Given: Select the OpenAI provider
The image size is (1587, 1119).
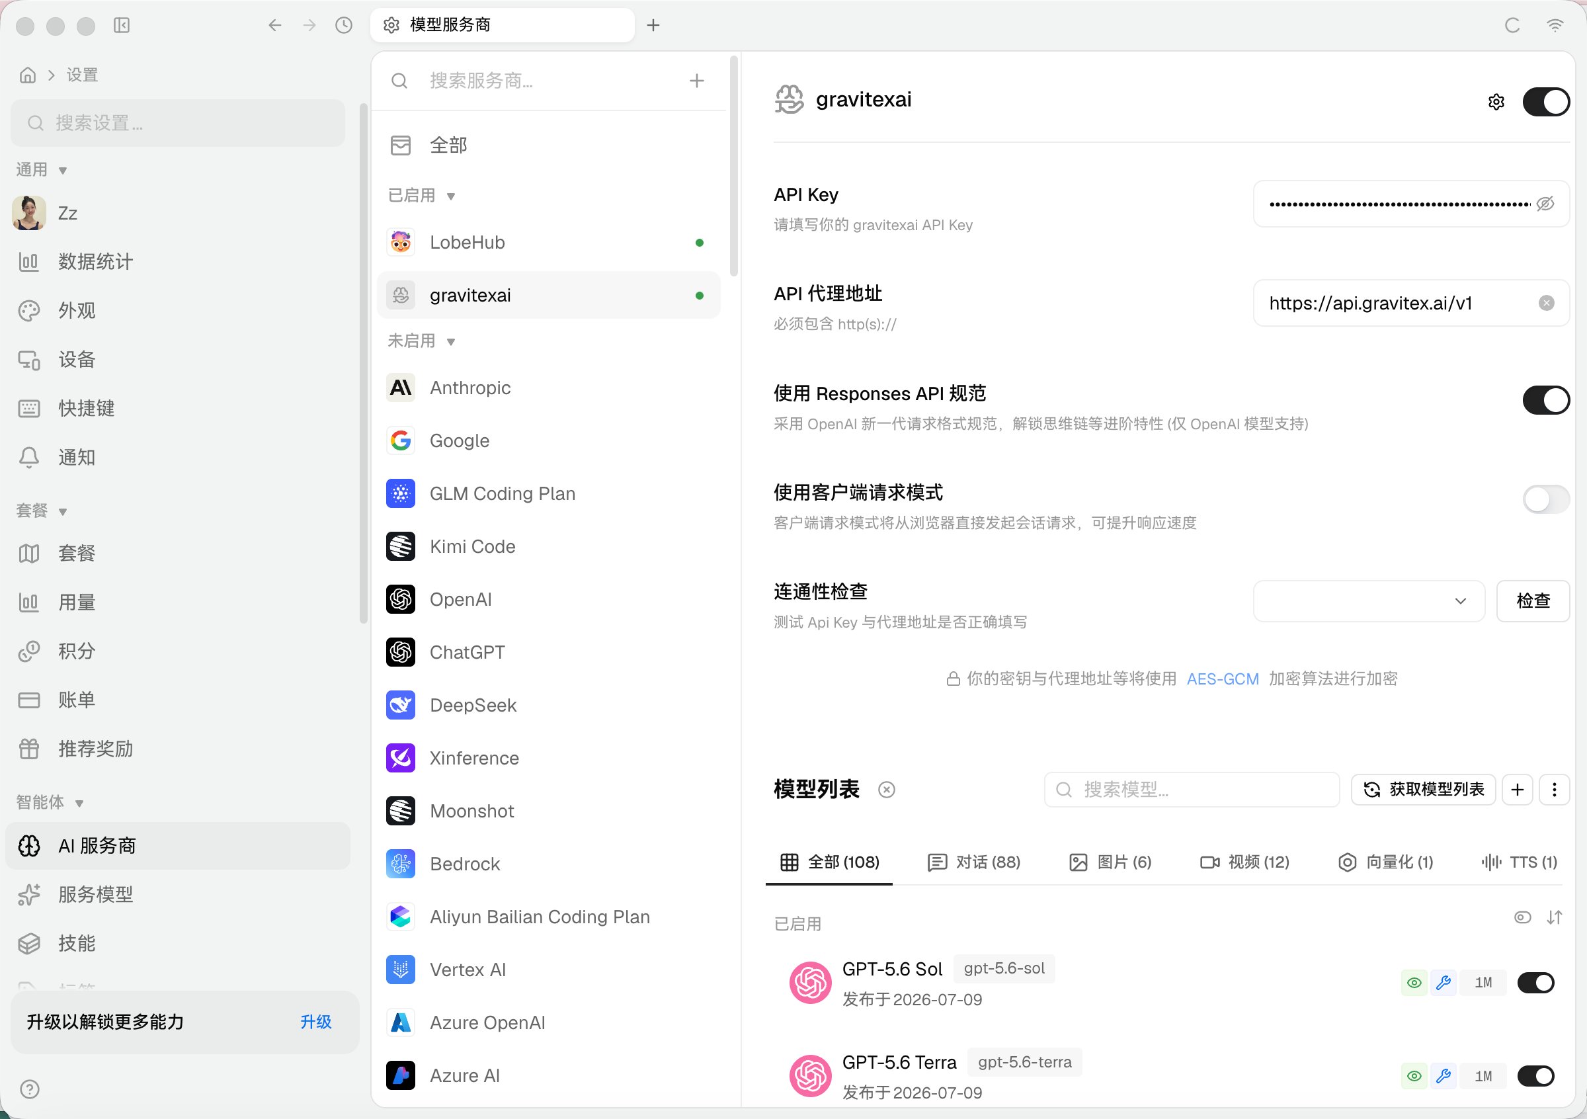Looking at the screenshot, I should coord(549,599).
